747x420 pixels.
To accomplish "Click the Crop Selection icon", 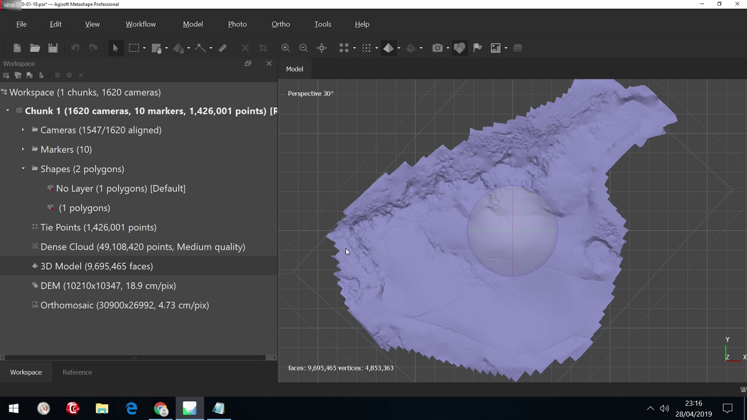I will (263, 48).
